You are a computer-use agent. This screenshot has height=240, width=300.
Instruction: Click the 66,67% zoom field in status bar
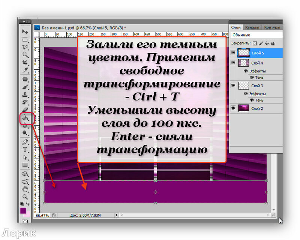42,216
